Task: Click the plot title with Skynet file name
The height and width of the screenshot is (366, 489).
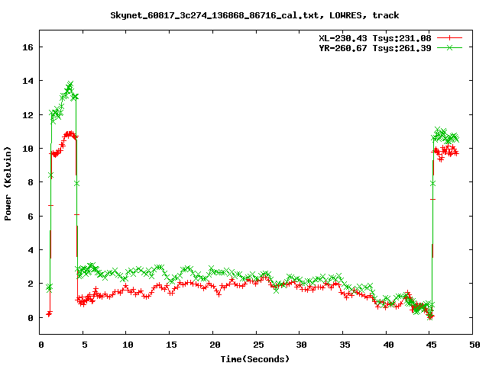Action: [x=254, y=15]
